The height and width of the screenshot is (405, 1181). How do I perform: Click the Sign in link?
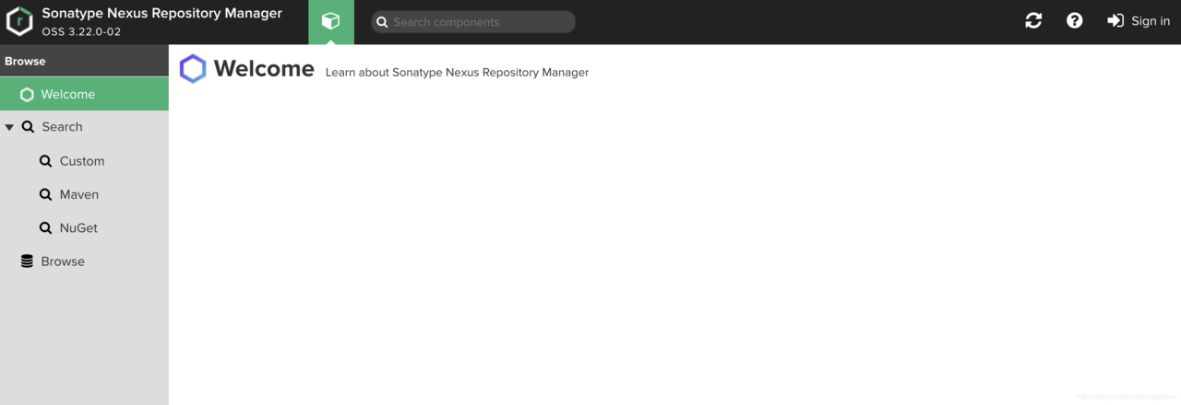(x=1150, y=21)
